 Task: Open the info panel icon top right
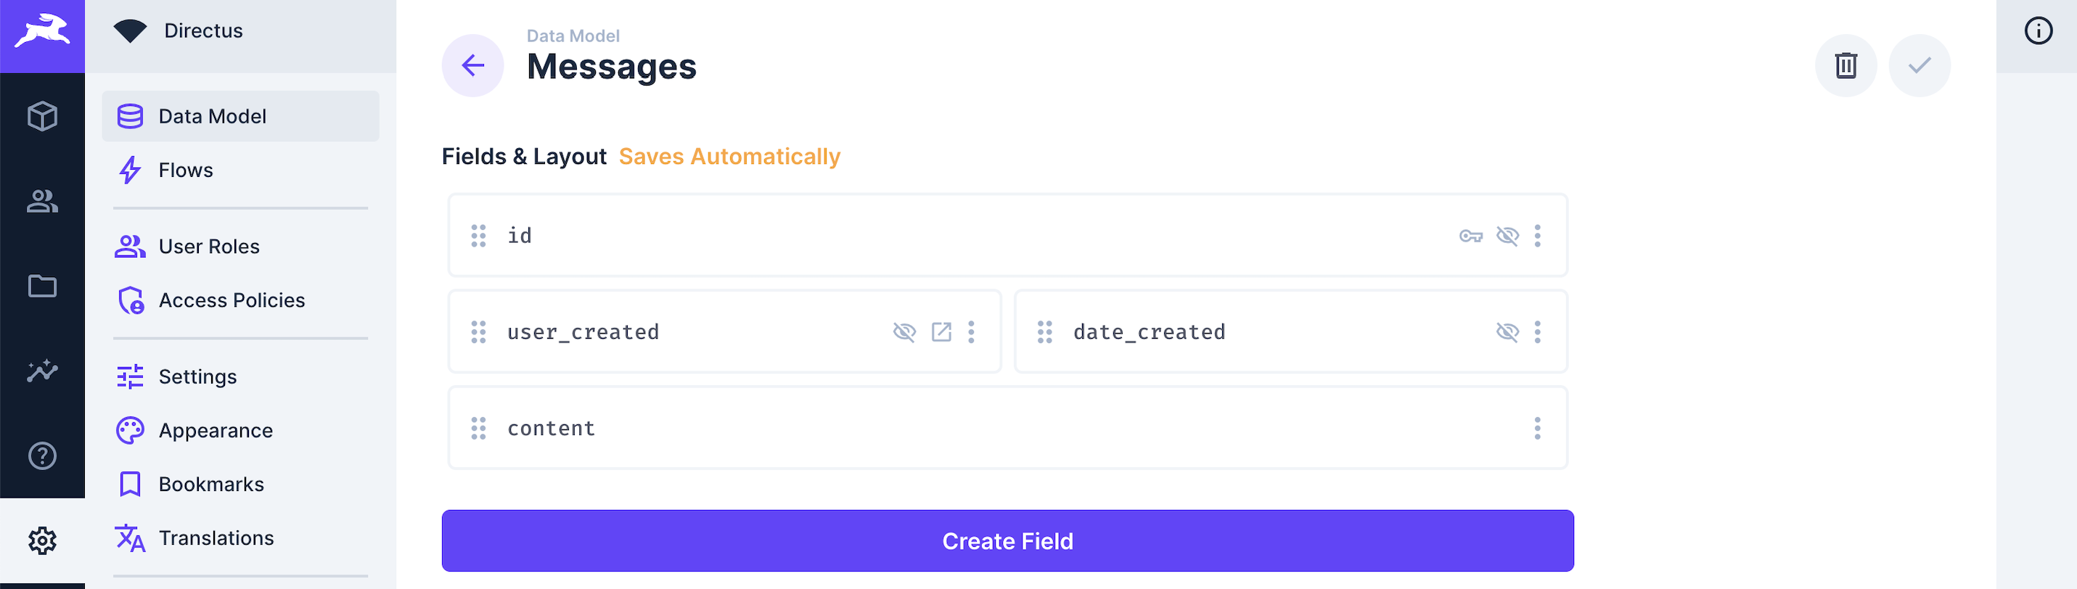tap(2039, 30)
